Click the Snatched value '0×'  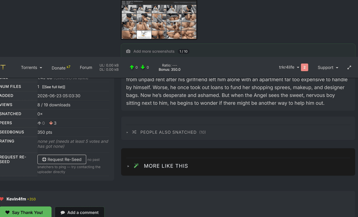point(40,114)
